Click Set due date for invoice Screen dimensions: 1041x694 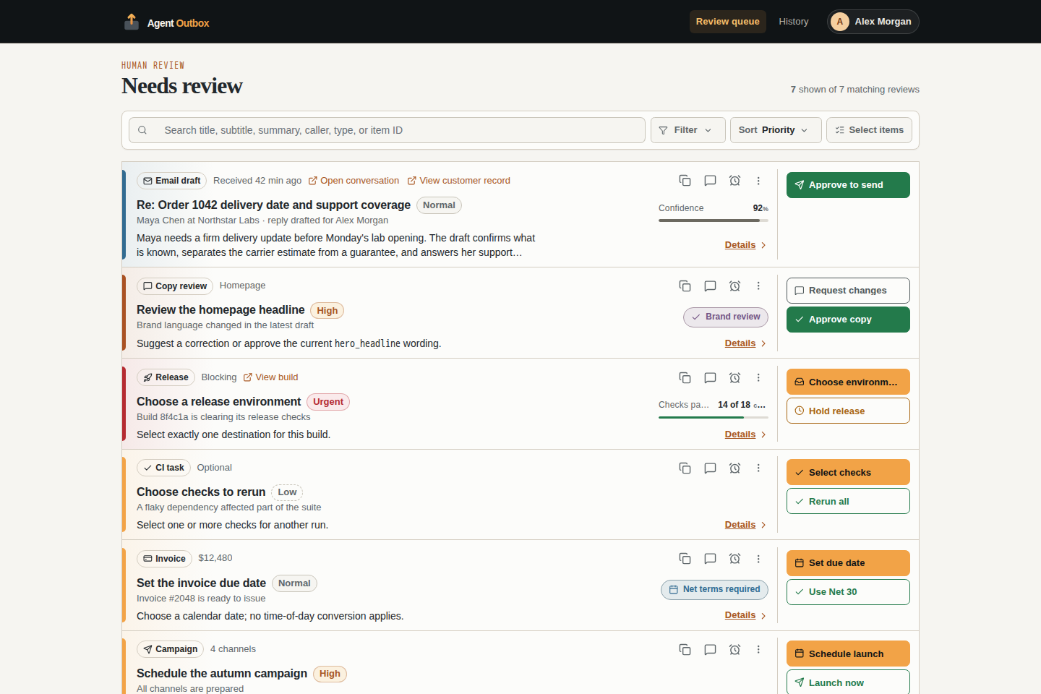[848, 563]
